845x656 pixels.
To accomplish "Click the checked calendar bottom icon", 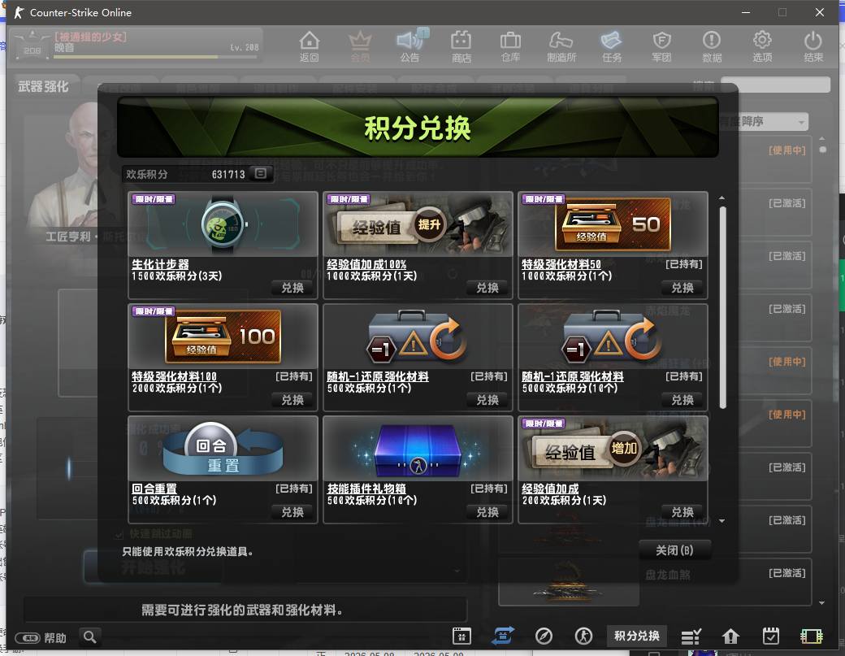I will 770,636.
